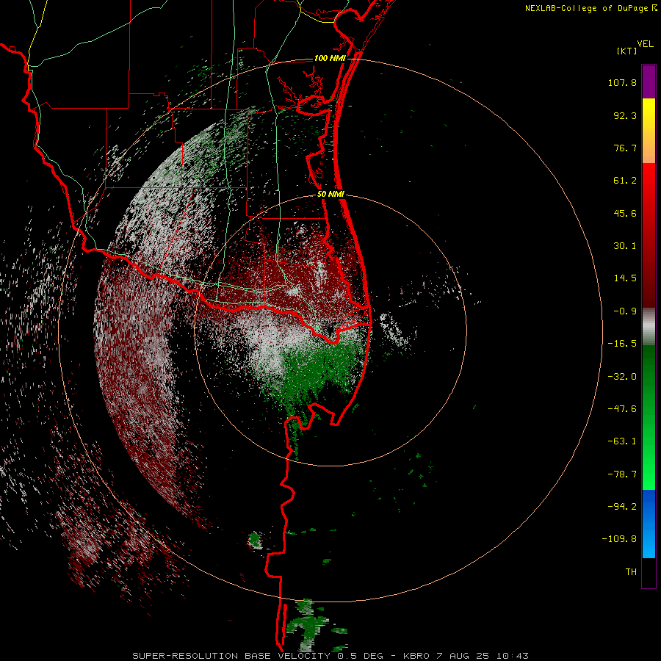Select the -16.5 scale value
The height and width of the screenshot is (661, 661).
[622, 344]
